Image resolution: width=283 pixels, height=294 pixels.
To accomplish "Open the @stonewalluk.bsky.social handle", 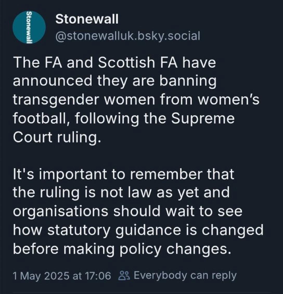I will pyautogui.click(x=127, y=36).
